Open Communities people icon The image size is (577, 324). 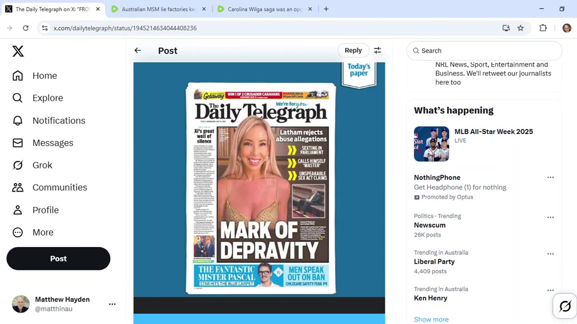[x=18, y=187]
